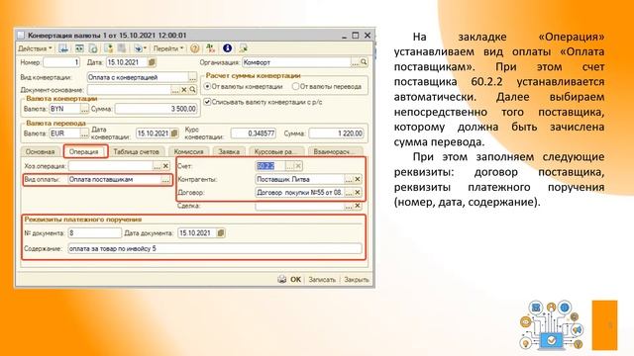Image resolution: width=634 pixels, height=356 pixels.
Task: Clear the Договор field with X
Action: point(358,193)
